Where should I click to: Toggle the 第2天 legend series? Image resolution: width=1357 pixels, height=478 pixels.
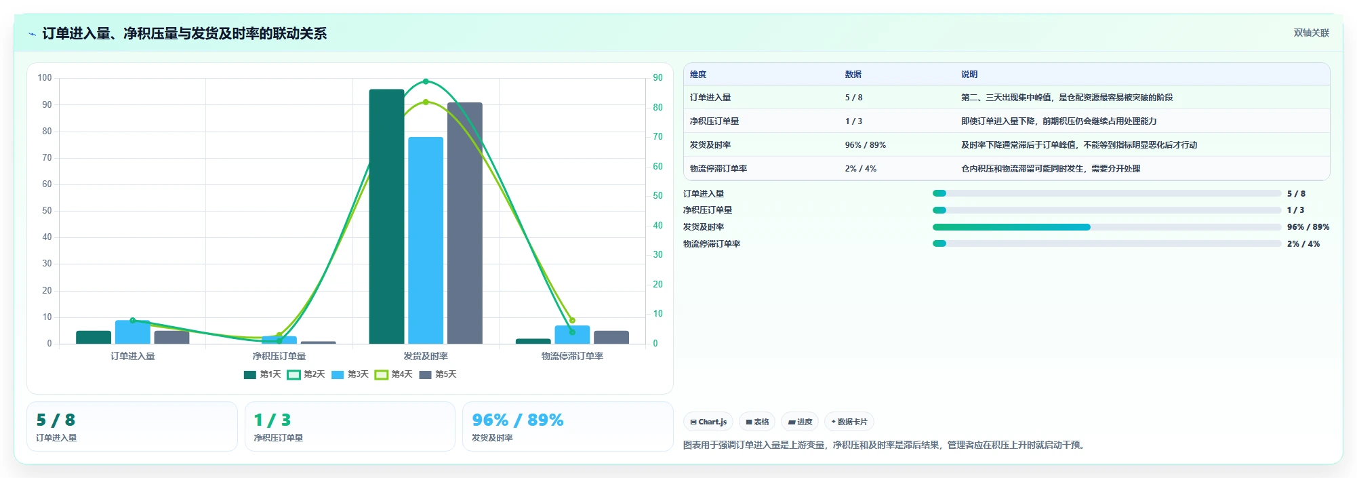pyautogui.click(x=306, y=374)
